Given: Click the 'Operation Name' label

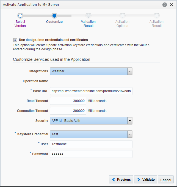Looking at the screenshot, I should pos(35,81).
